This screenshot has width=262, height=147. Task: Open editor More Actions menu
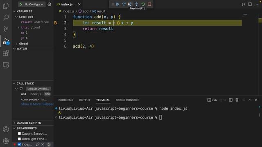pyautogui.click(x=256, y=4)
